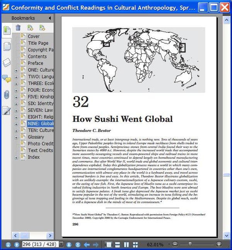Click the world map image on page
Screen dimensions: 232x250
click(x=139, y=60)
